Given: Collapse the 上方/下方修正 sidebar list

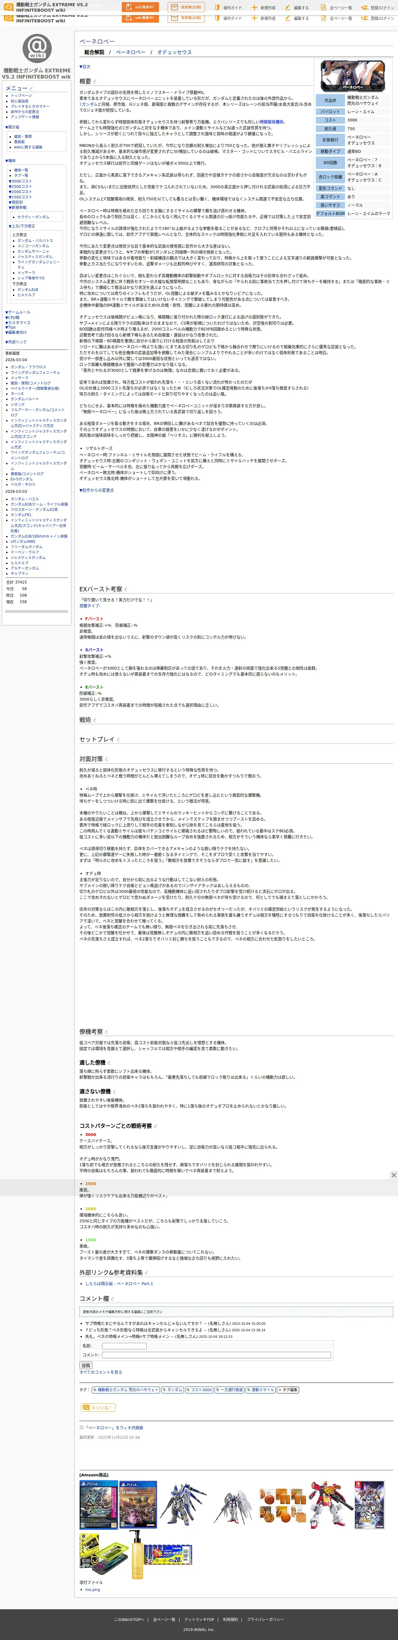Looking at the screenshot, I should click(x=22, y=226).
